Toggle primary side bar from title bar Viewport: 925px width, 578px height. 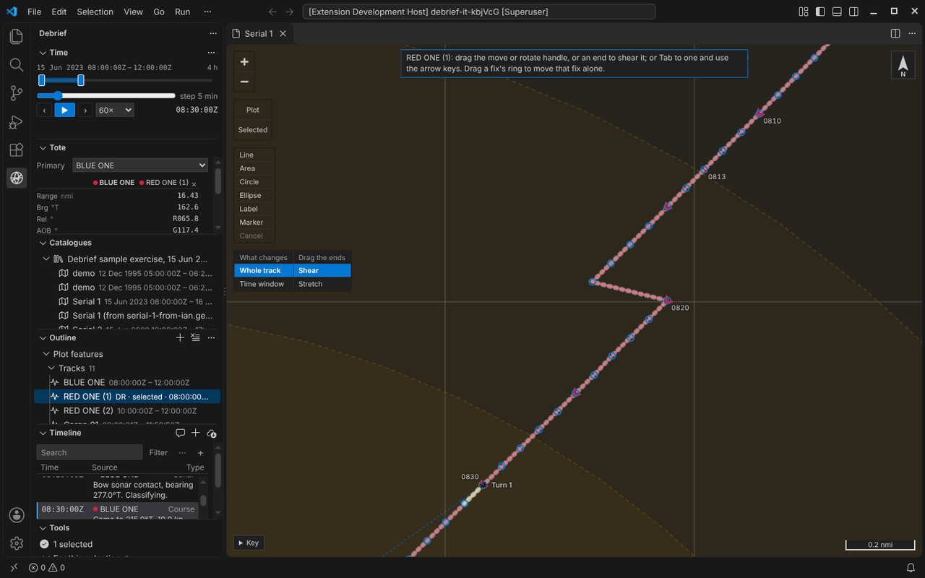pyautogui.click(x=820, y=12)
